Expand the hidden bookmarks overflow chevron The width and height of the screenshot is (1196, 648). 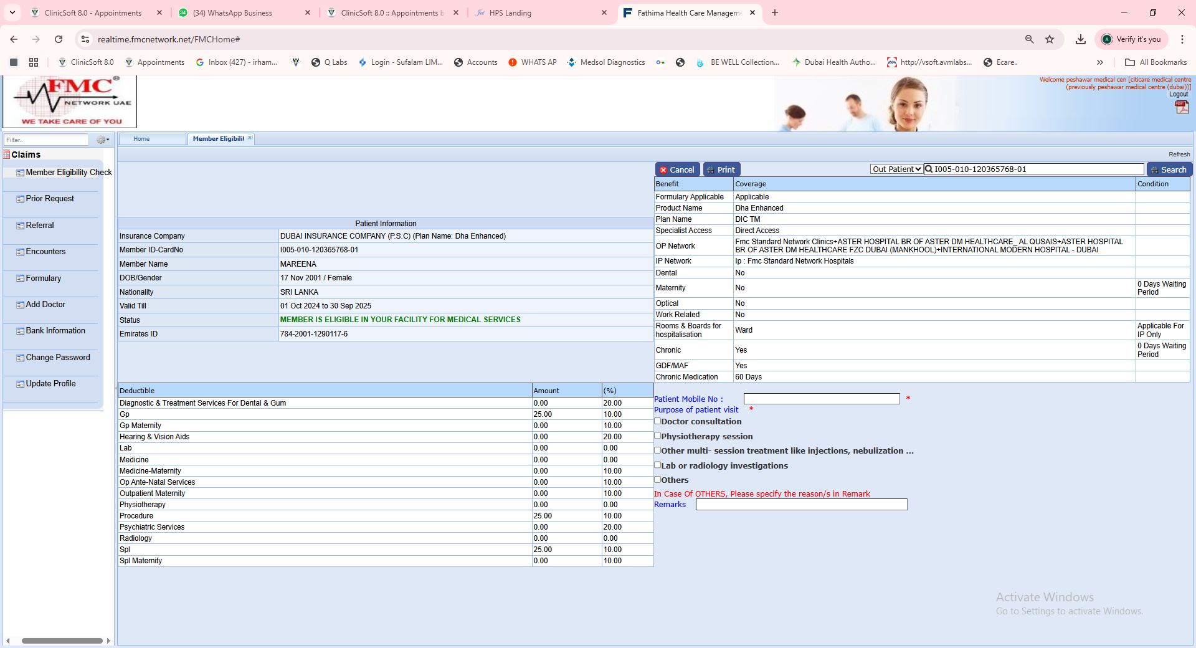1099,62
